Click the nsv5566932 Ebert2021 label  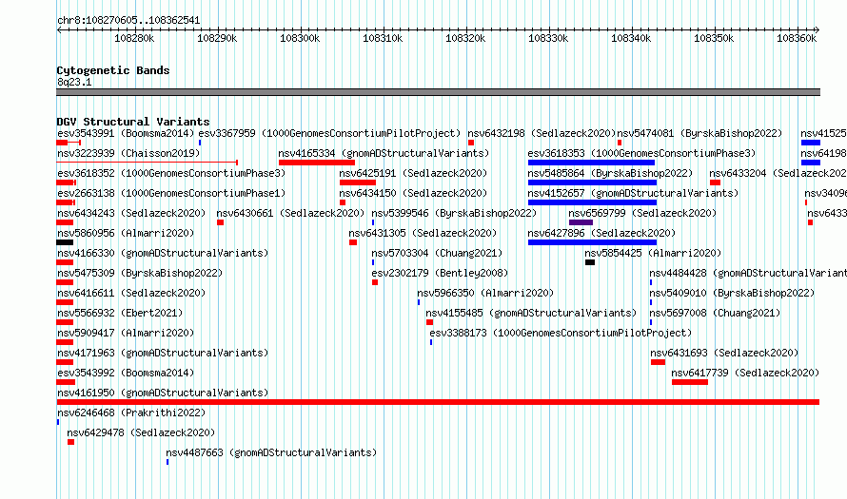[120, 313]
